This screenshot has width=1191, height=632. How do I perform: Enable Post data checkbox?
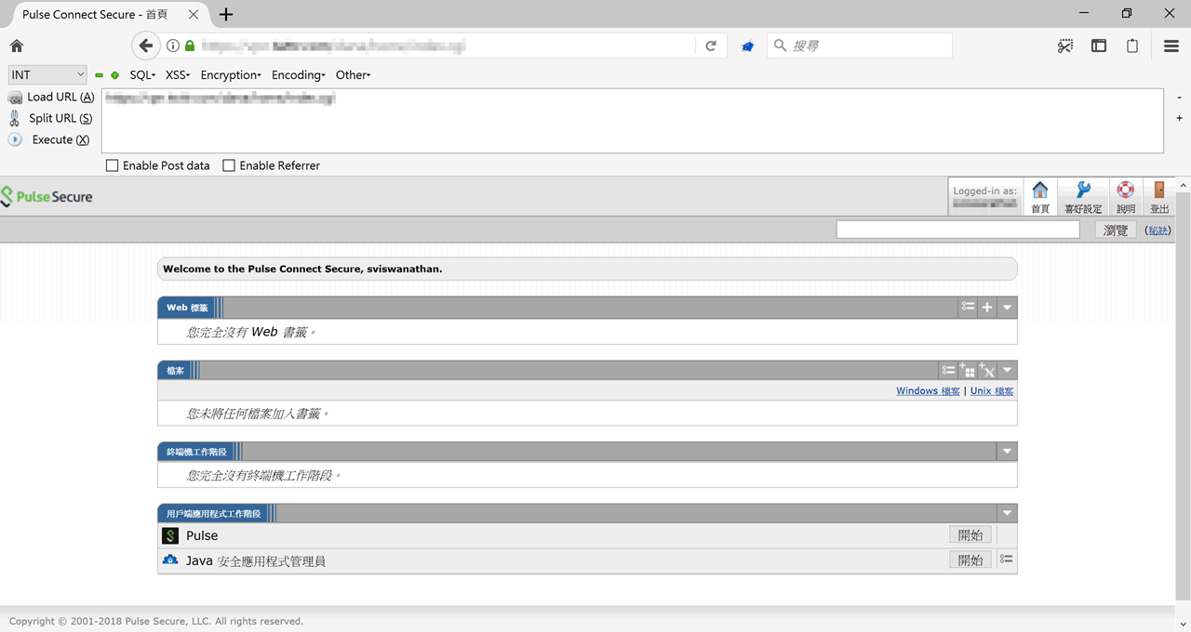pos(113,165)
